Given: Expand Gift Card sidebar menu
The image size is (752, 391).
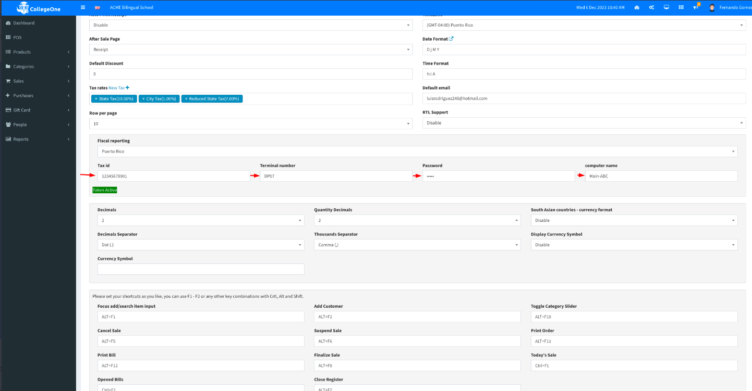Looking at the screenshot, I should tap(38, 110).
